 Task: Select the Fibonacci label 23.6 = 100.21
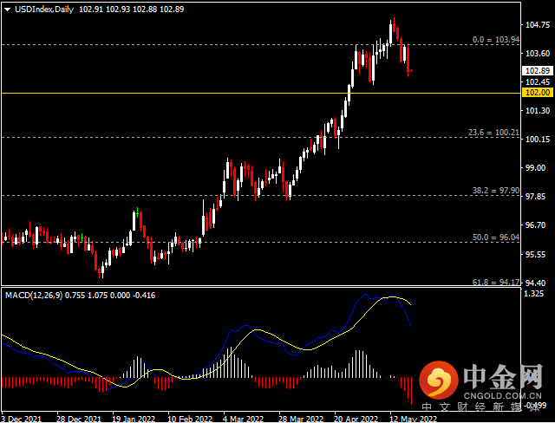(x=493, y=133)
